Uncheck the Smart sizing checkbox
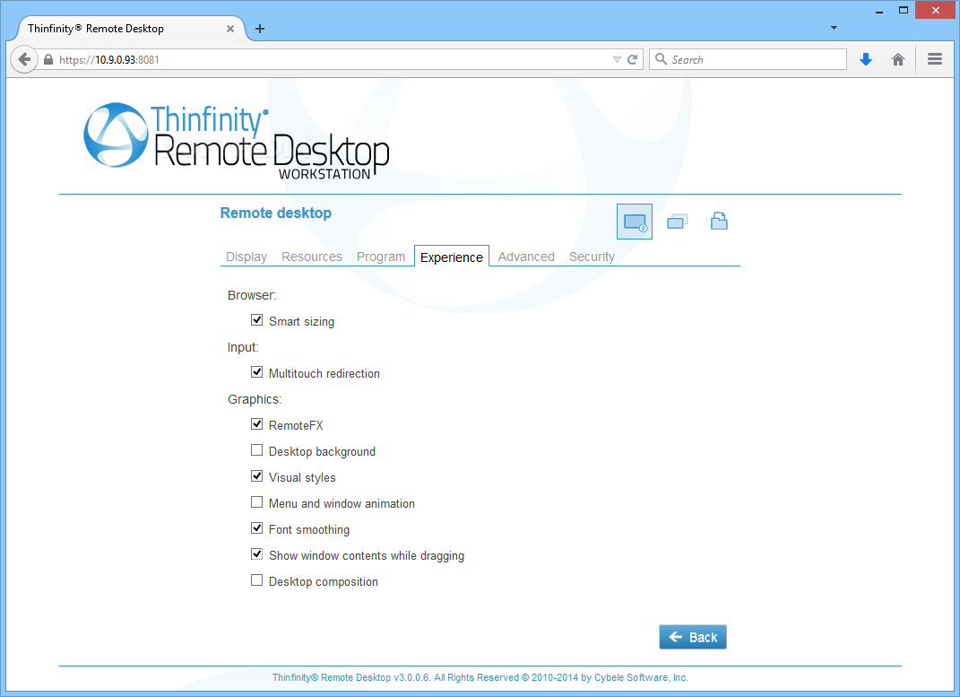Viewport: 960px width, 697px height. click(256, 320)
